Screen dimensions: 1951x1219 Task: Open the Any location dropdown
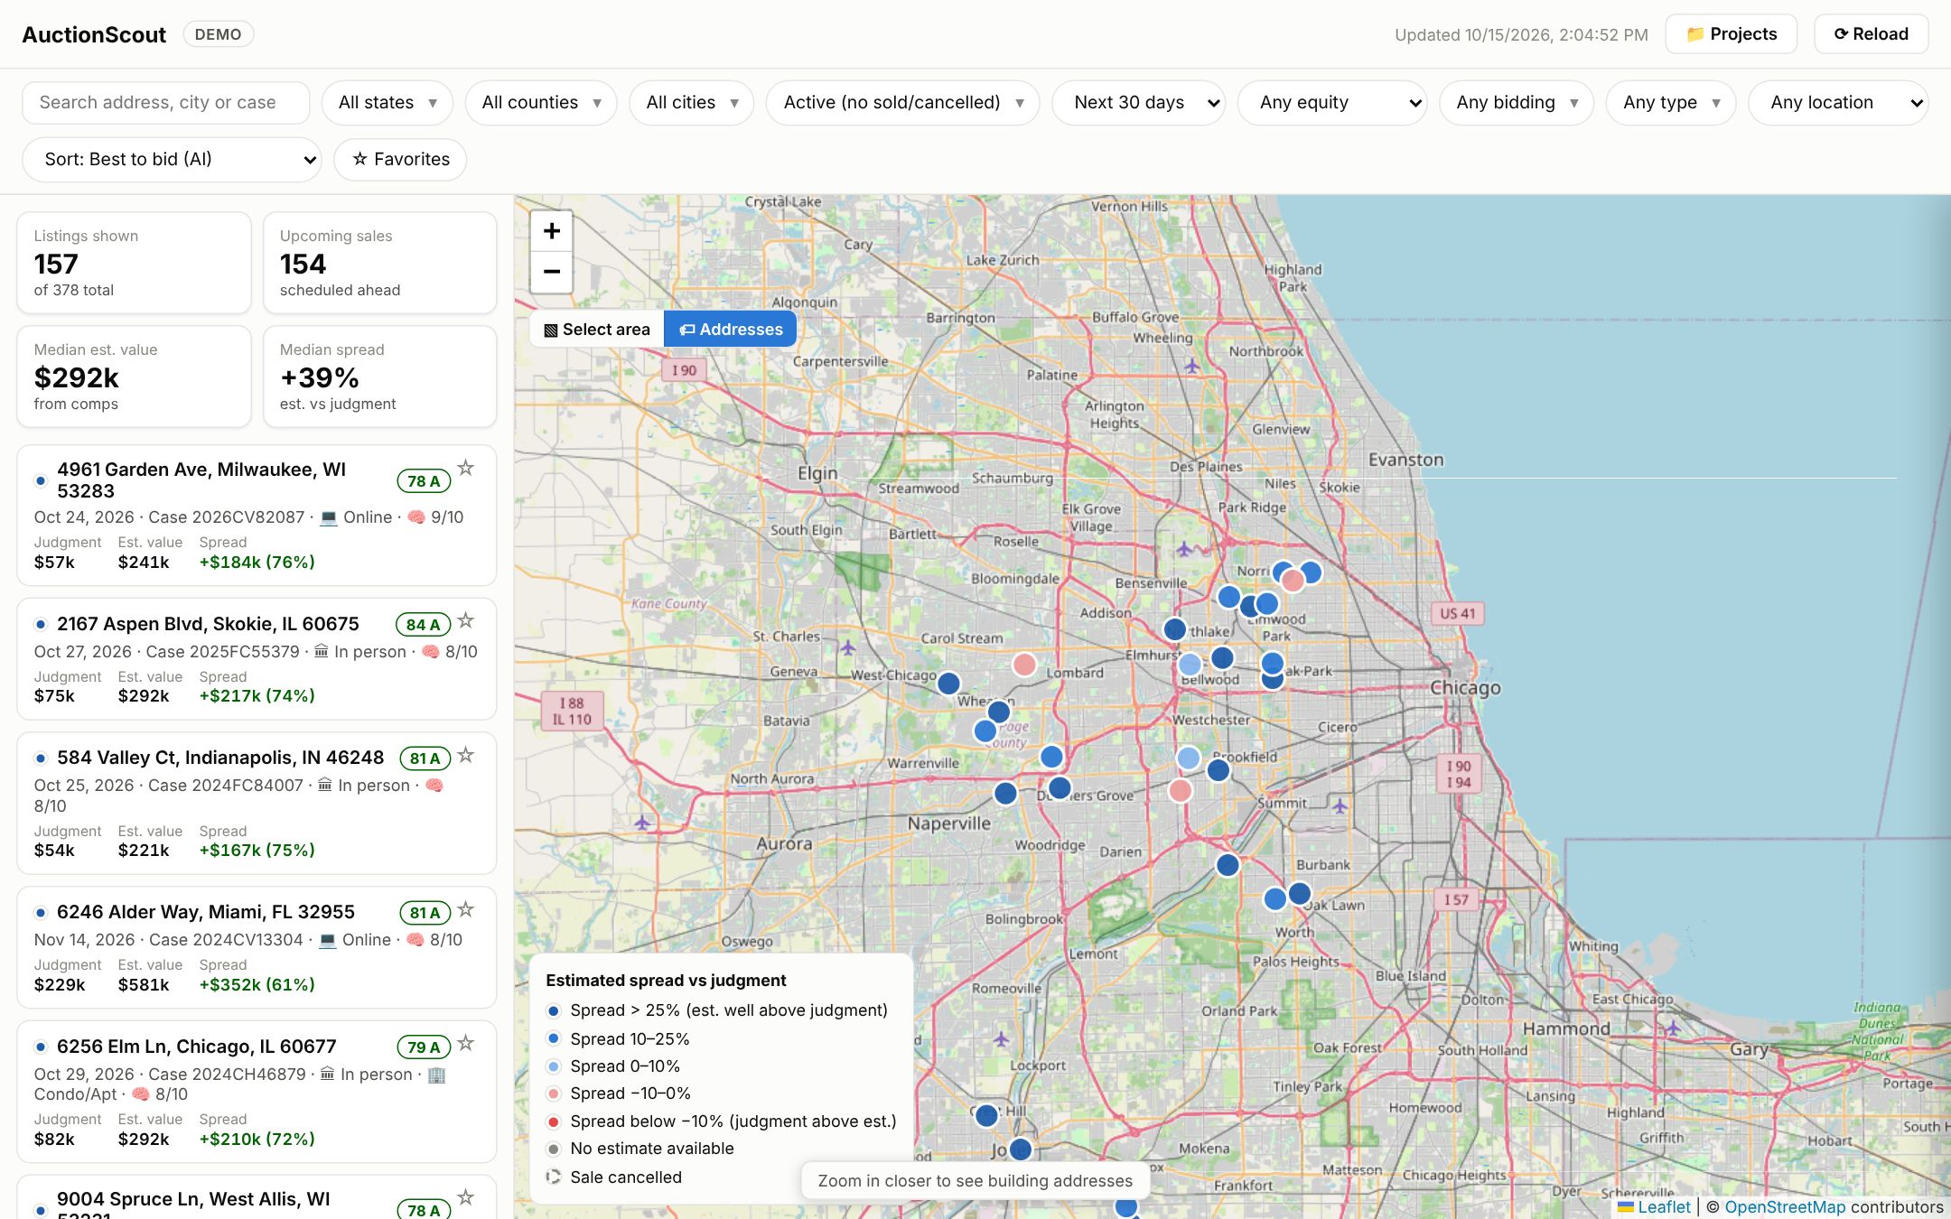point(1839,103)
